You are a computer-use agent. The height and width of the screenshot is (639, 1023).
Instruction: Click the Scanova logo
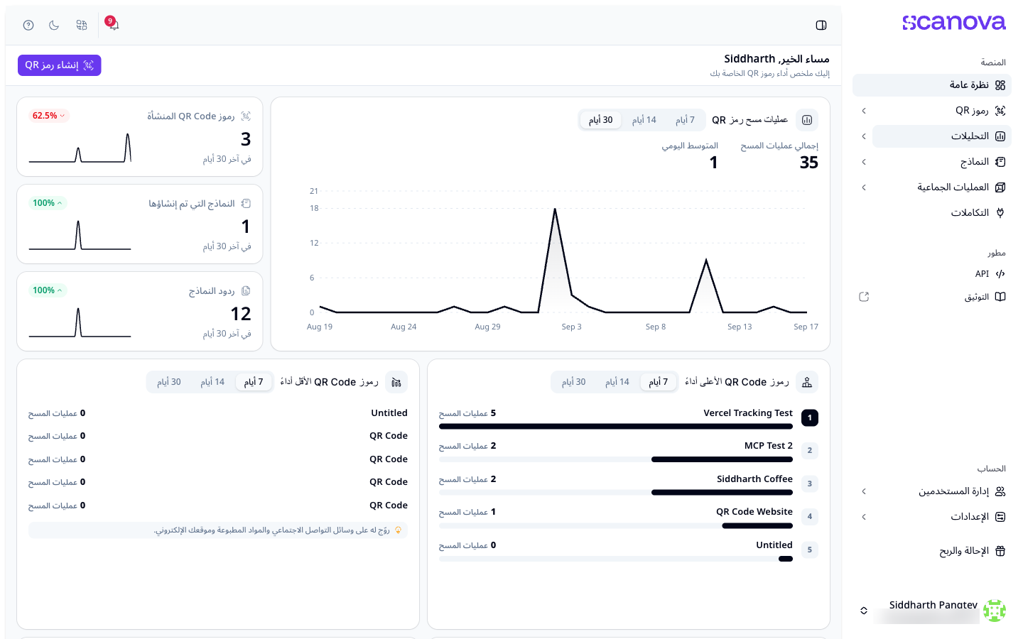coord(954,23)
